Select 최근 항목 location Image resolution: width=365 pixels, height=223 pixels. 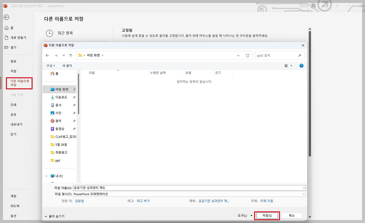65,33
